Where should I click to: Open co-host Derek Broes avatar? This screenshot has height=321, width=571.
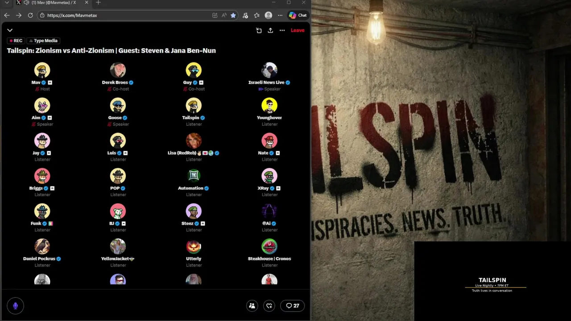[118, 70]
